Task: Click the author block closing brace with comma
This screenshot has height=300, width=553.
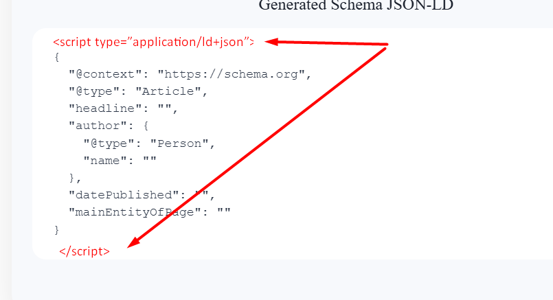Action: tap(75, 178)
